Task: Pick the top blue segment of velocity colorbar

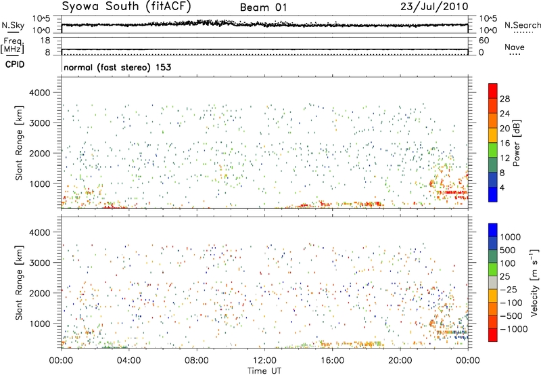Action: point(493,230)
